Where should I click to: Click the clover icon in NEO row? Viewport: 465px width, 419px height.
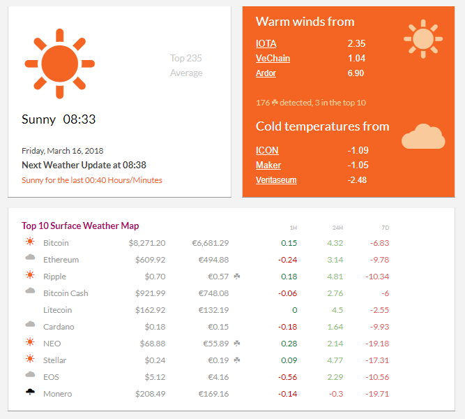click(237, 344)
